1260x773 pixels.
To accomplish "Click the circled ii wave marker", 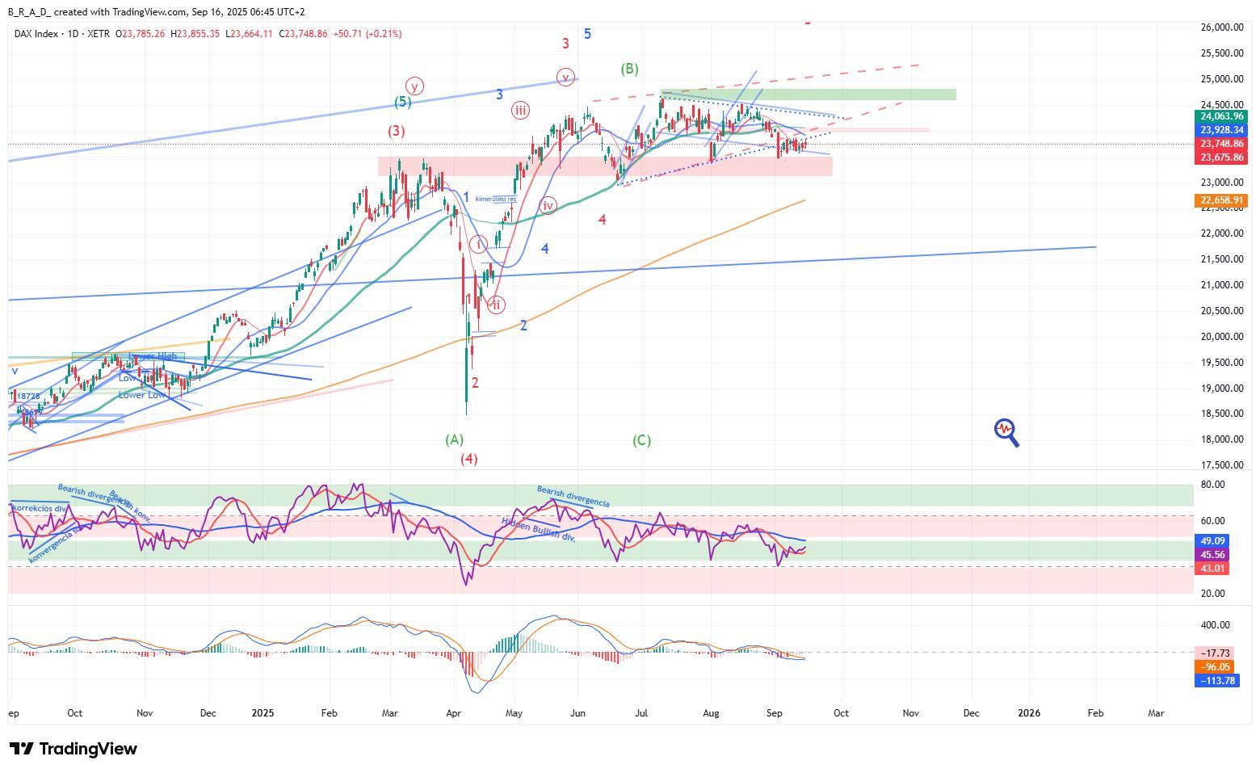I will pyautogui.click(x=496, y=305).
